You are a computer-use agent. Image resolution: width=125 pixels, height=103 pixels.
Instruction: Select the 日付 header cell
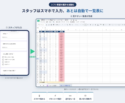41,31
